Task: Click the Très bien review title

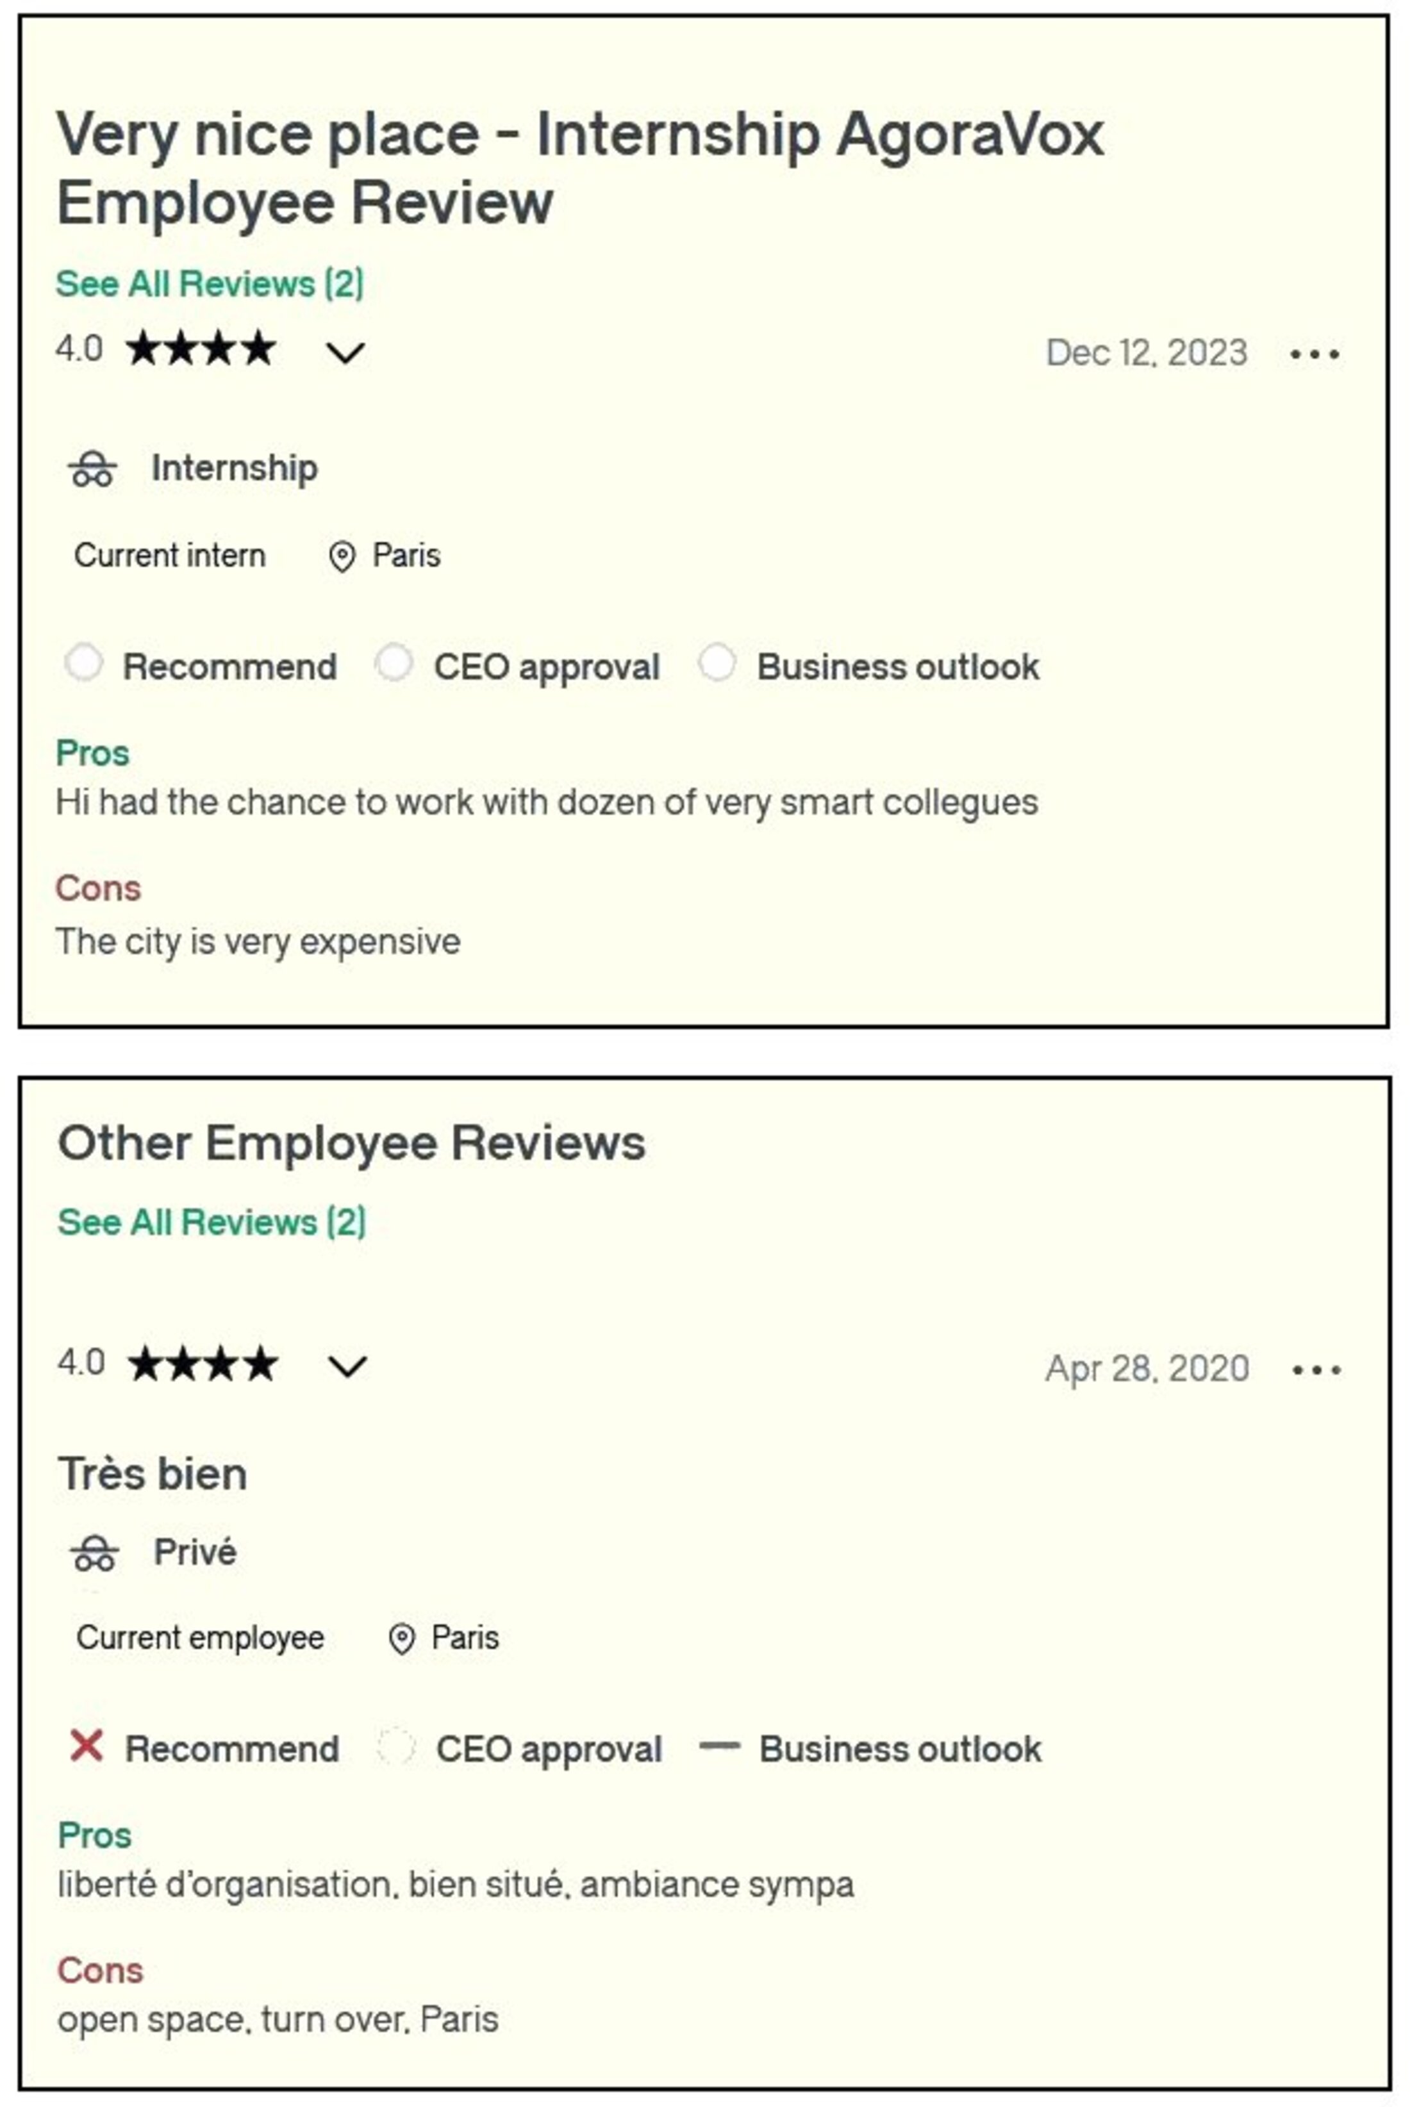Action: click(x=152, y=1474)
